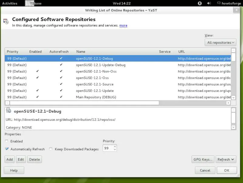Click the clock showing Wed 14:22
The image size is (243, 183).
coord(122,3)
